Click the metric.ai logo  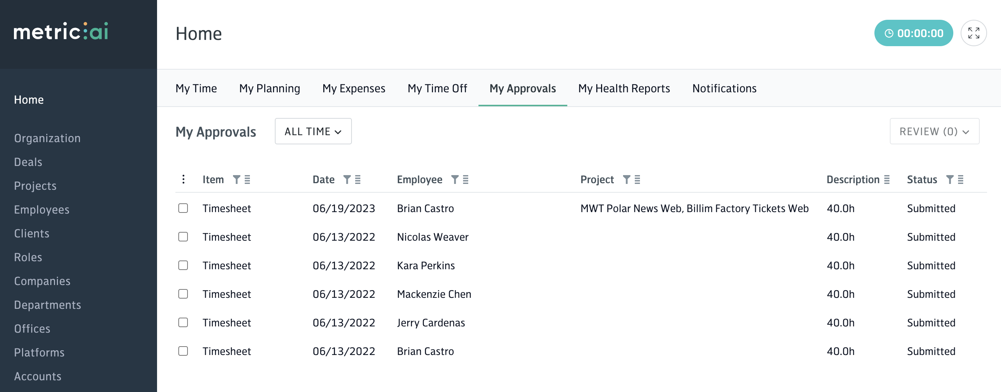61,32
